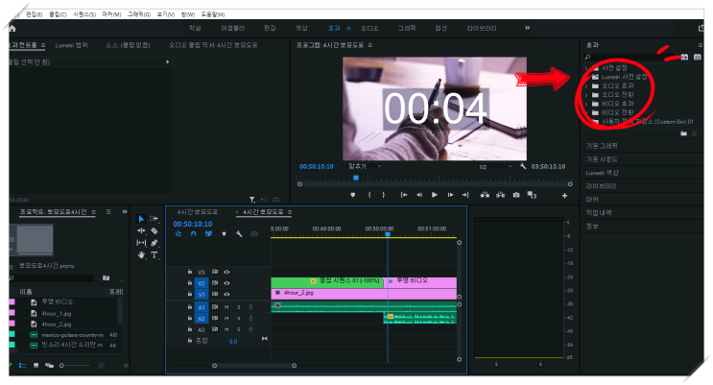This screenshot has width=713, height=385.
Task: Select the Selection arrow tool
Action: coord(141,219)
